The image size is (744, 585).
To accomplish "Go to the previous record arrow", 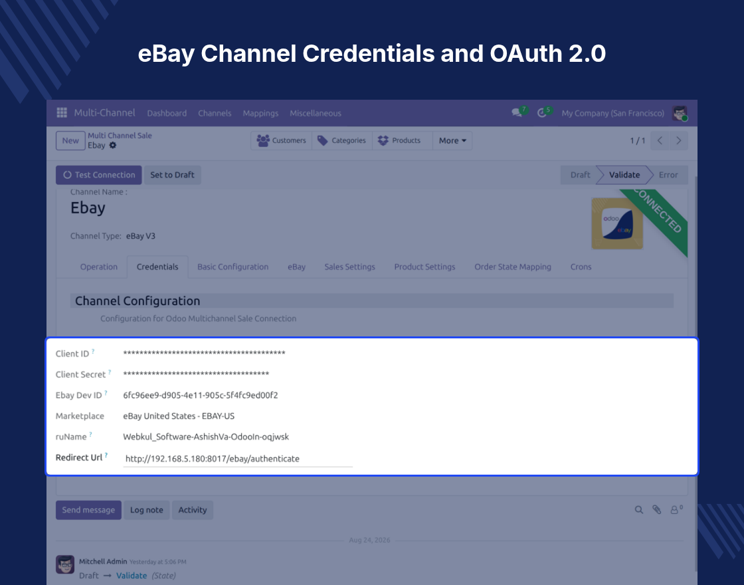I will pos(660,140).
